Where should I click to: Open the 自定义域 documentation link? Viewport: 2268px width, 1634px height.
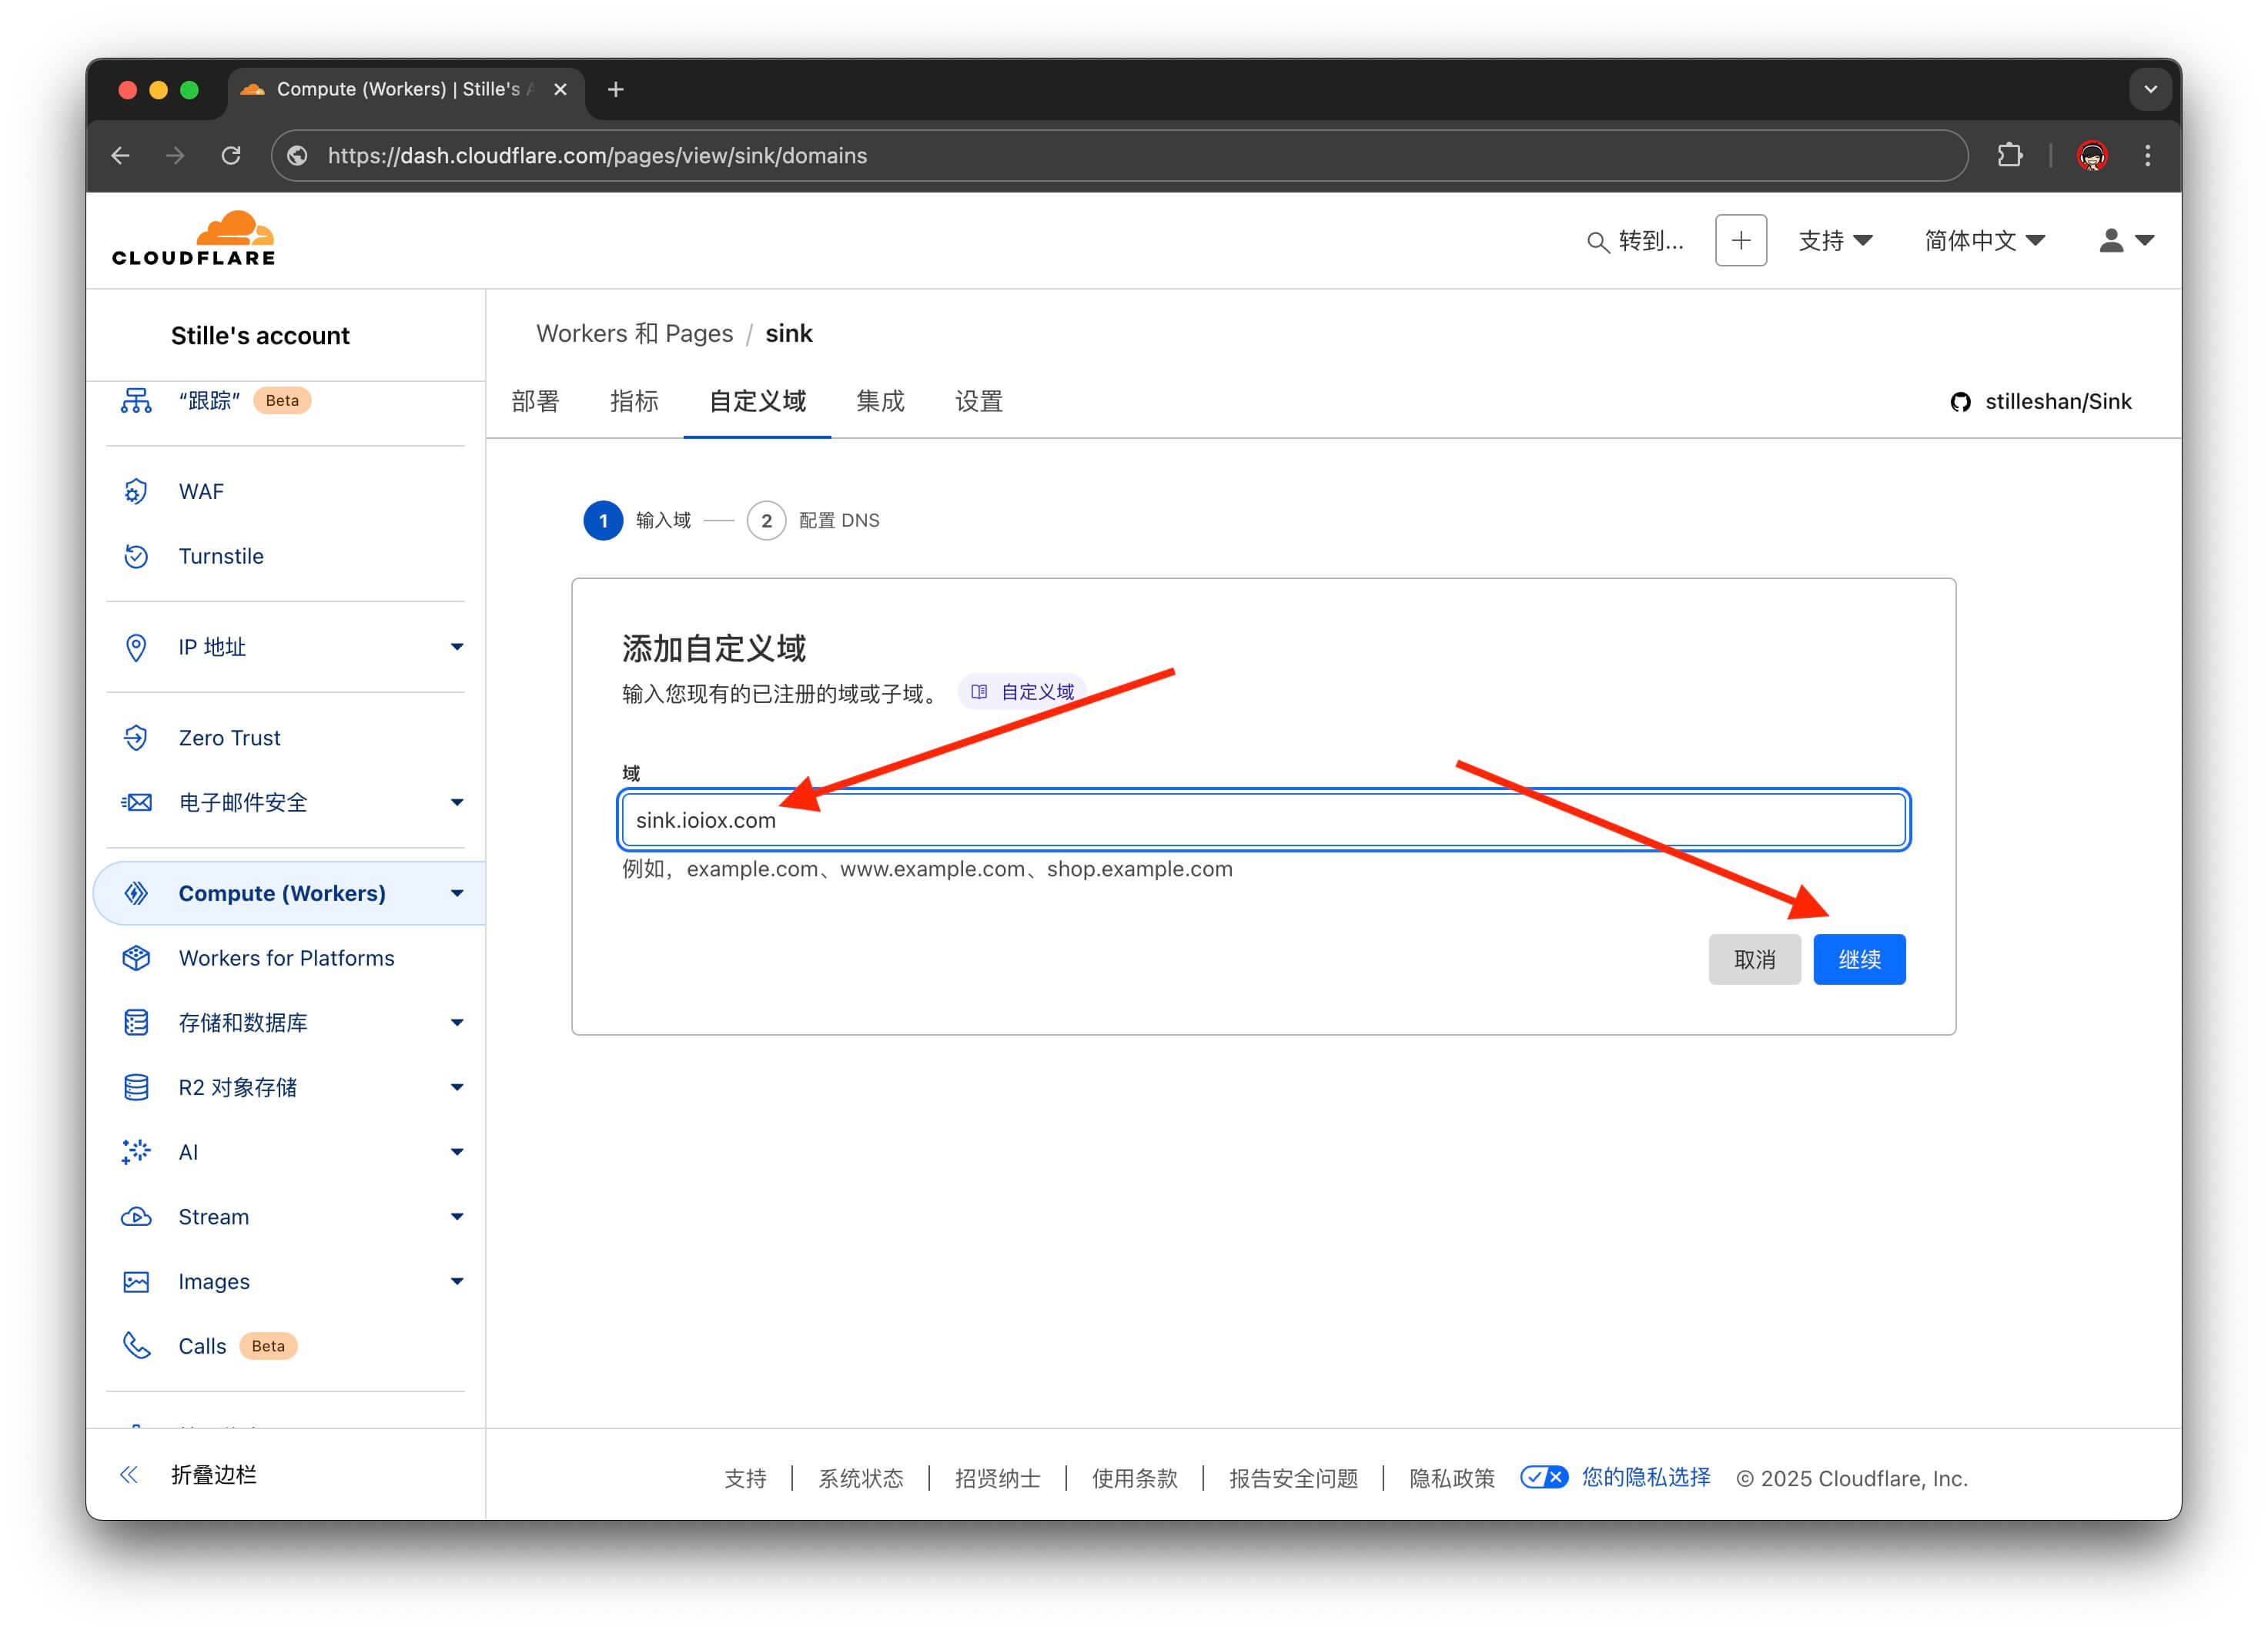(1022, 692)
